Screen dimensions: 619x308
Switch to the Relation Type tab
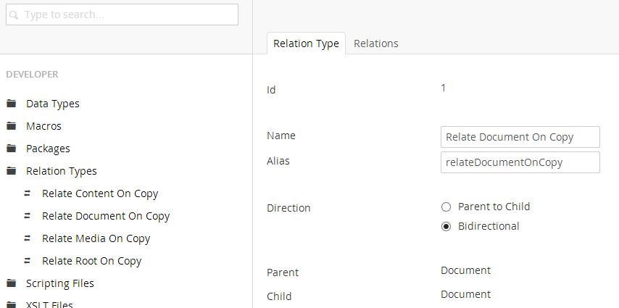(306, 43)
